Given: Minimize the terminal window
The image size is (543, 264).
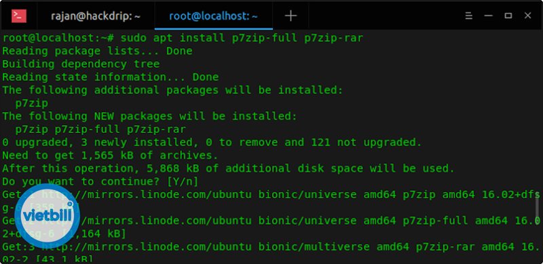Looking at the screenshot, I should pos(489,16).
